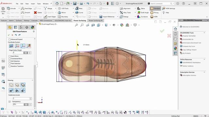
Task: Apply Smooth edge tool
Action: point(25,13)
